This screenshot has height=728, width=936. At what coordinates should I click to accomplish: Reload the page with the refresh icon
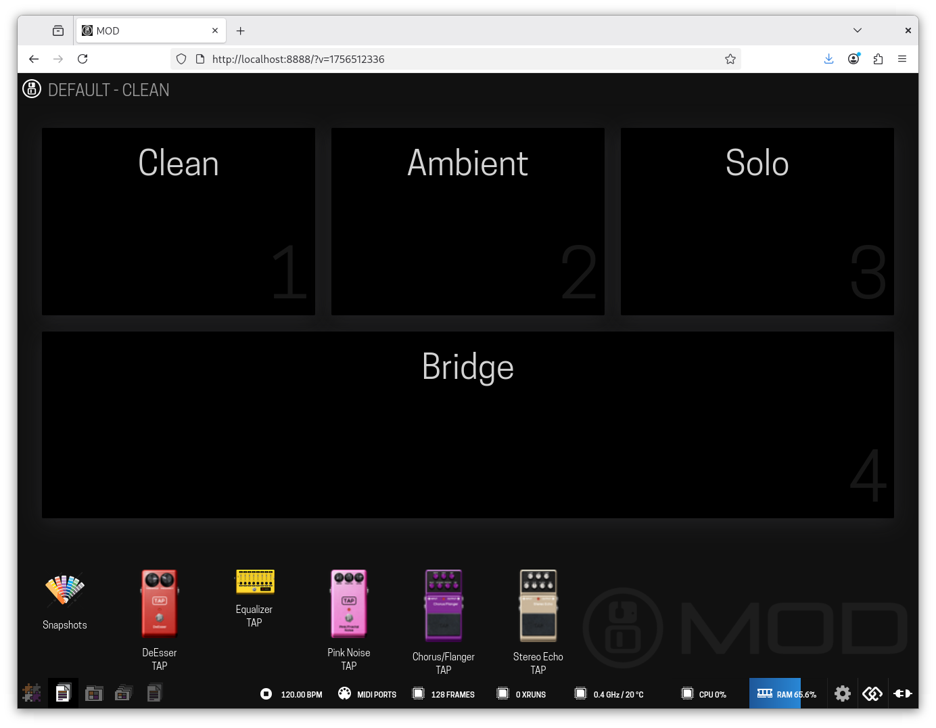point(83,59)
